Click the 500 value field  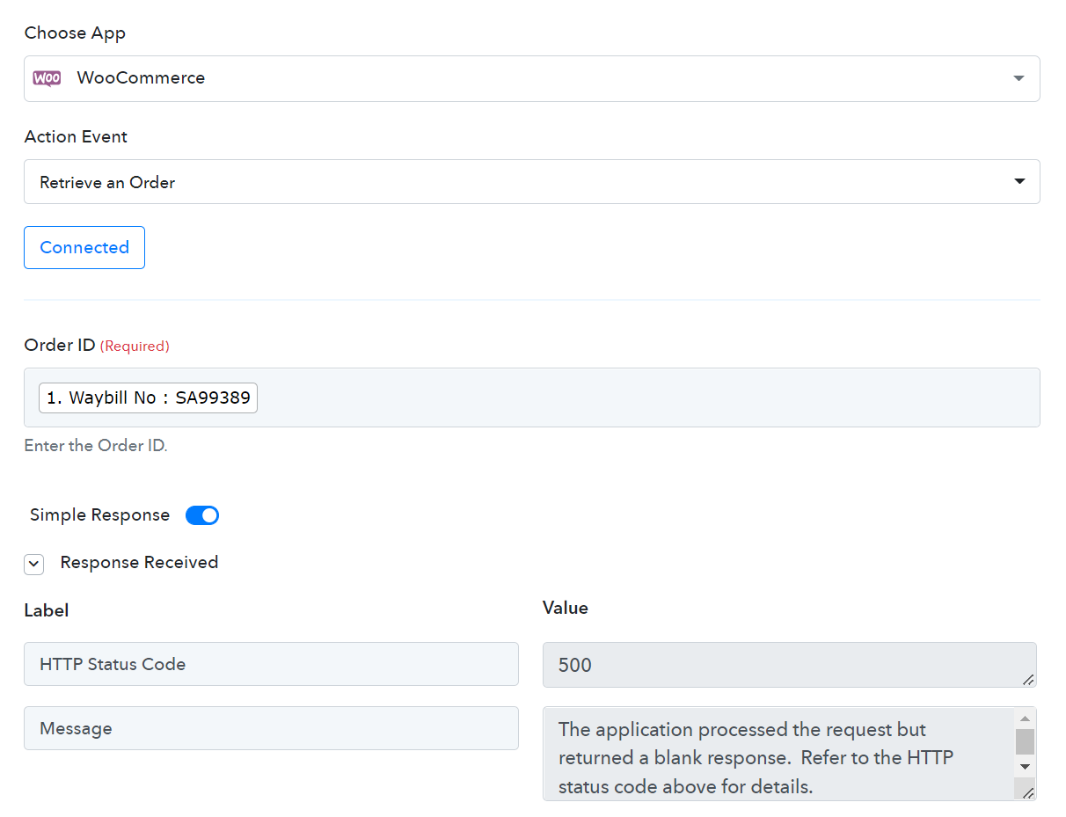790,665
